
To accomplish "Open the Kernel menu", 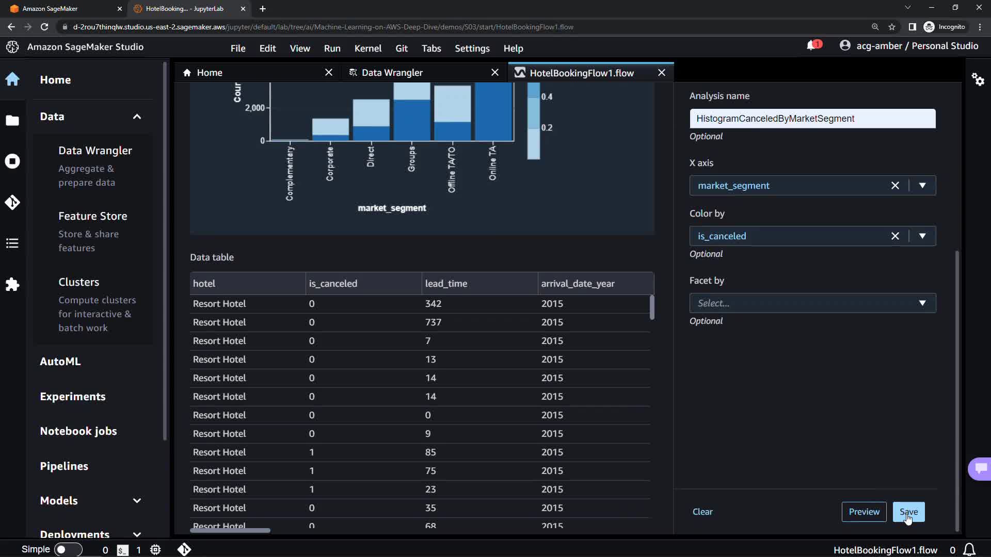I will (367, 48).
